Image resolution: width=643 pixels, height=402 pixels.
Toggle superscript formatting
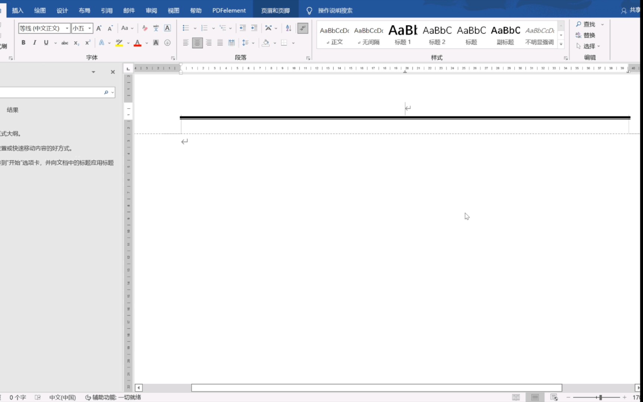point(88,43)
